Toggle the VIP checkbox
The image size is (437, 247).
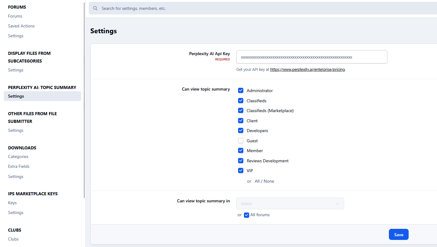[241, 171]
